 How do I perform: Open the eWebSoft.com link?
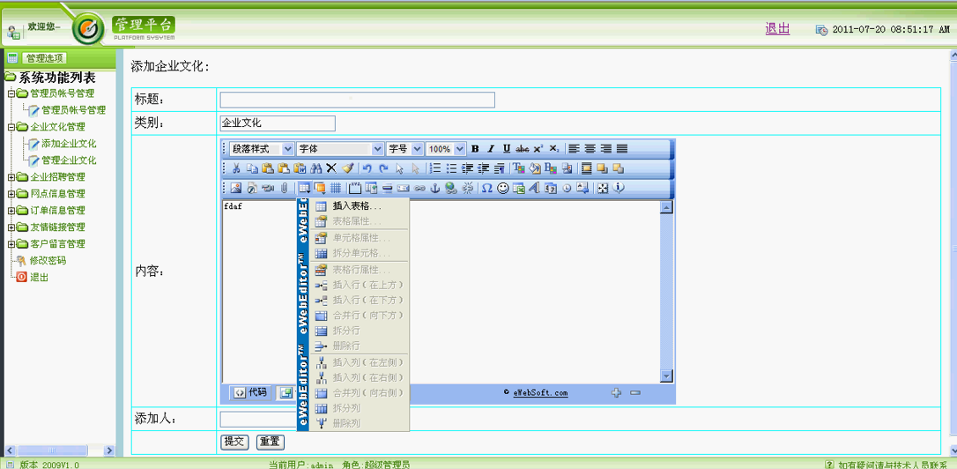(x=540, y=392)
